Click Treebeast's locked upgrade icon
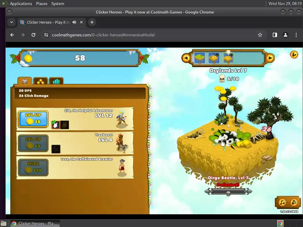303x227 pixels. coord(56,149)
